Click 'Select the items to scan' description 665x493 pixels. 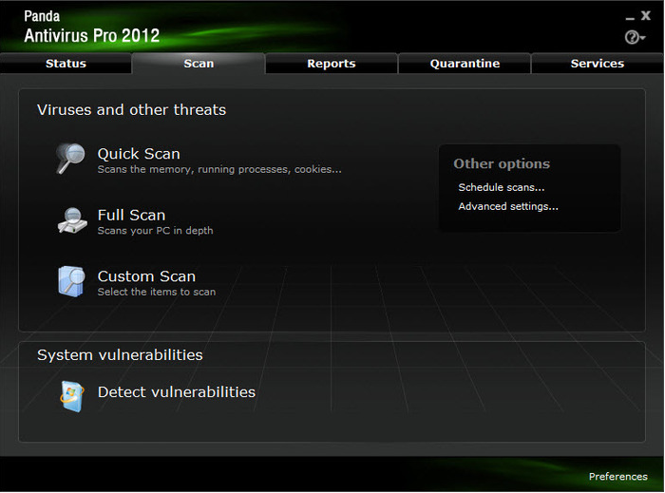click(157, 292)
